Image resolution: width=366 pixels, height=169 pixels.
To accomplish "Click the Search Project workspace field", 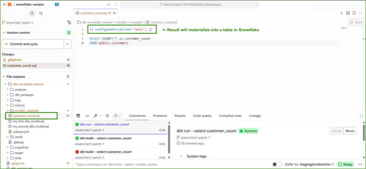I will 189,4.
